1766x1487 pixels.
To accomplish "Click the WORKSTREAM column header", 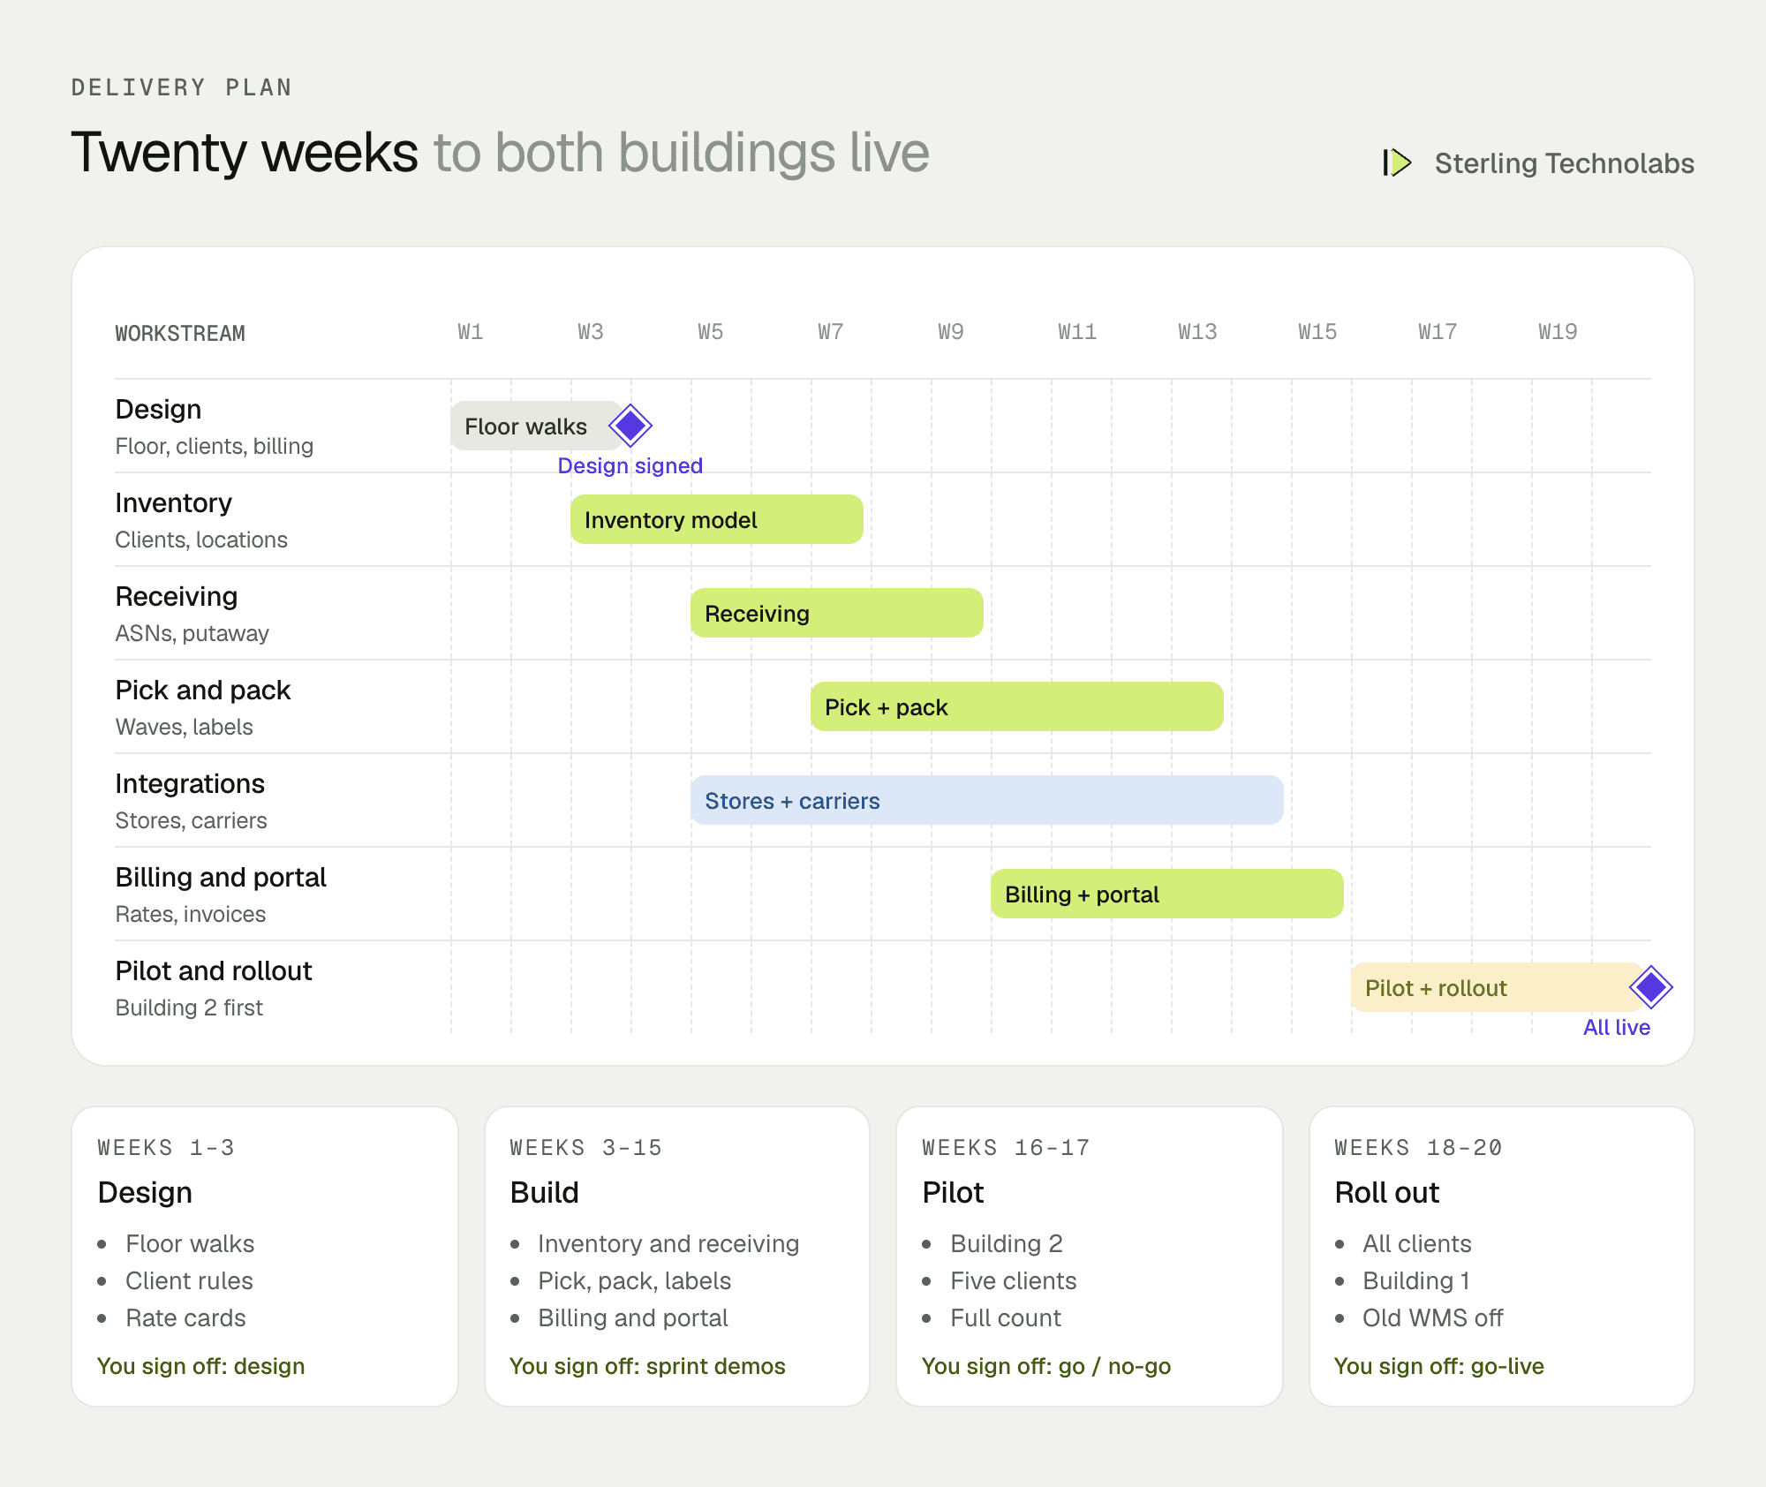I will coord(180,334).
